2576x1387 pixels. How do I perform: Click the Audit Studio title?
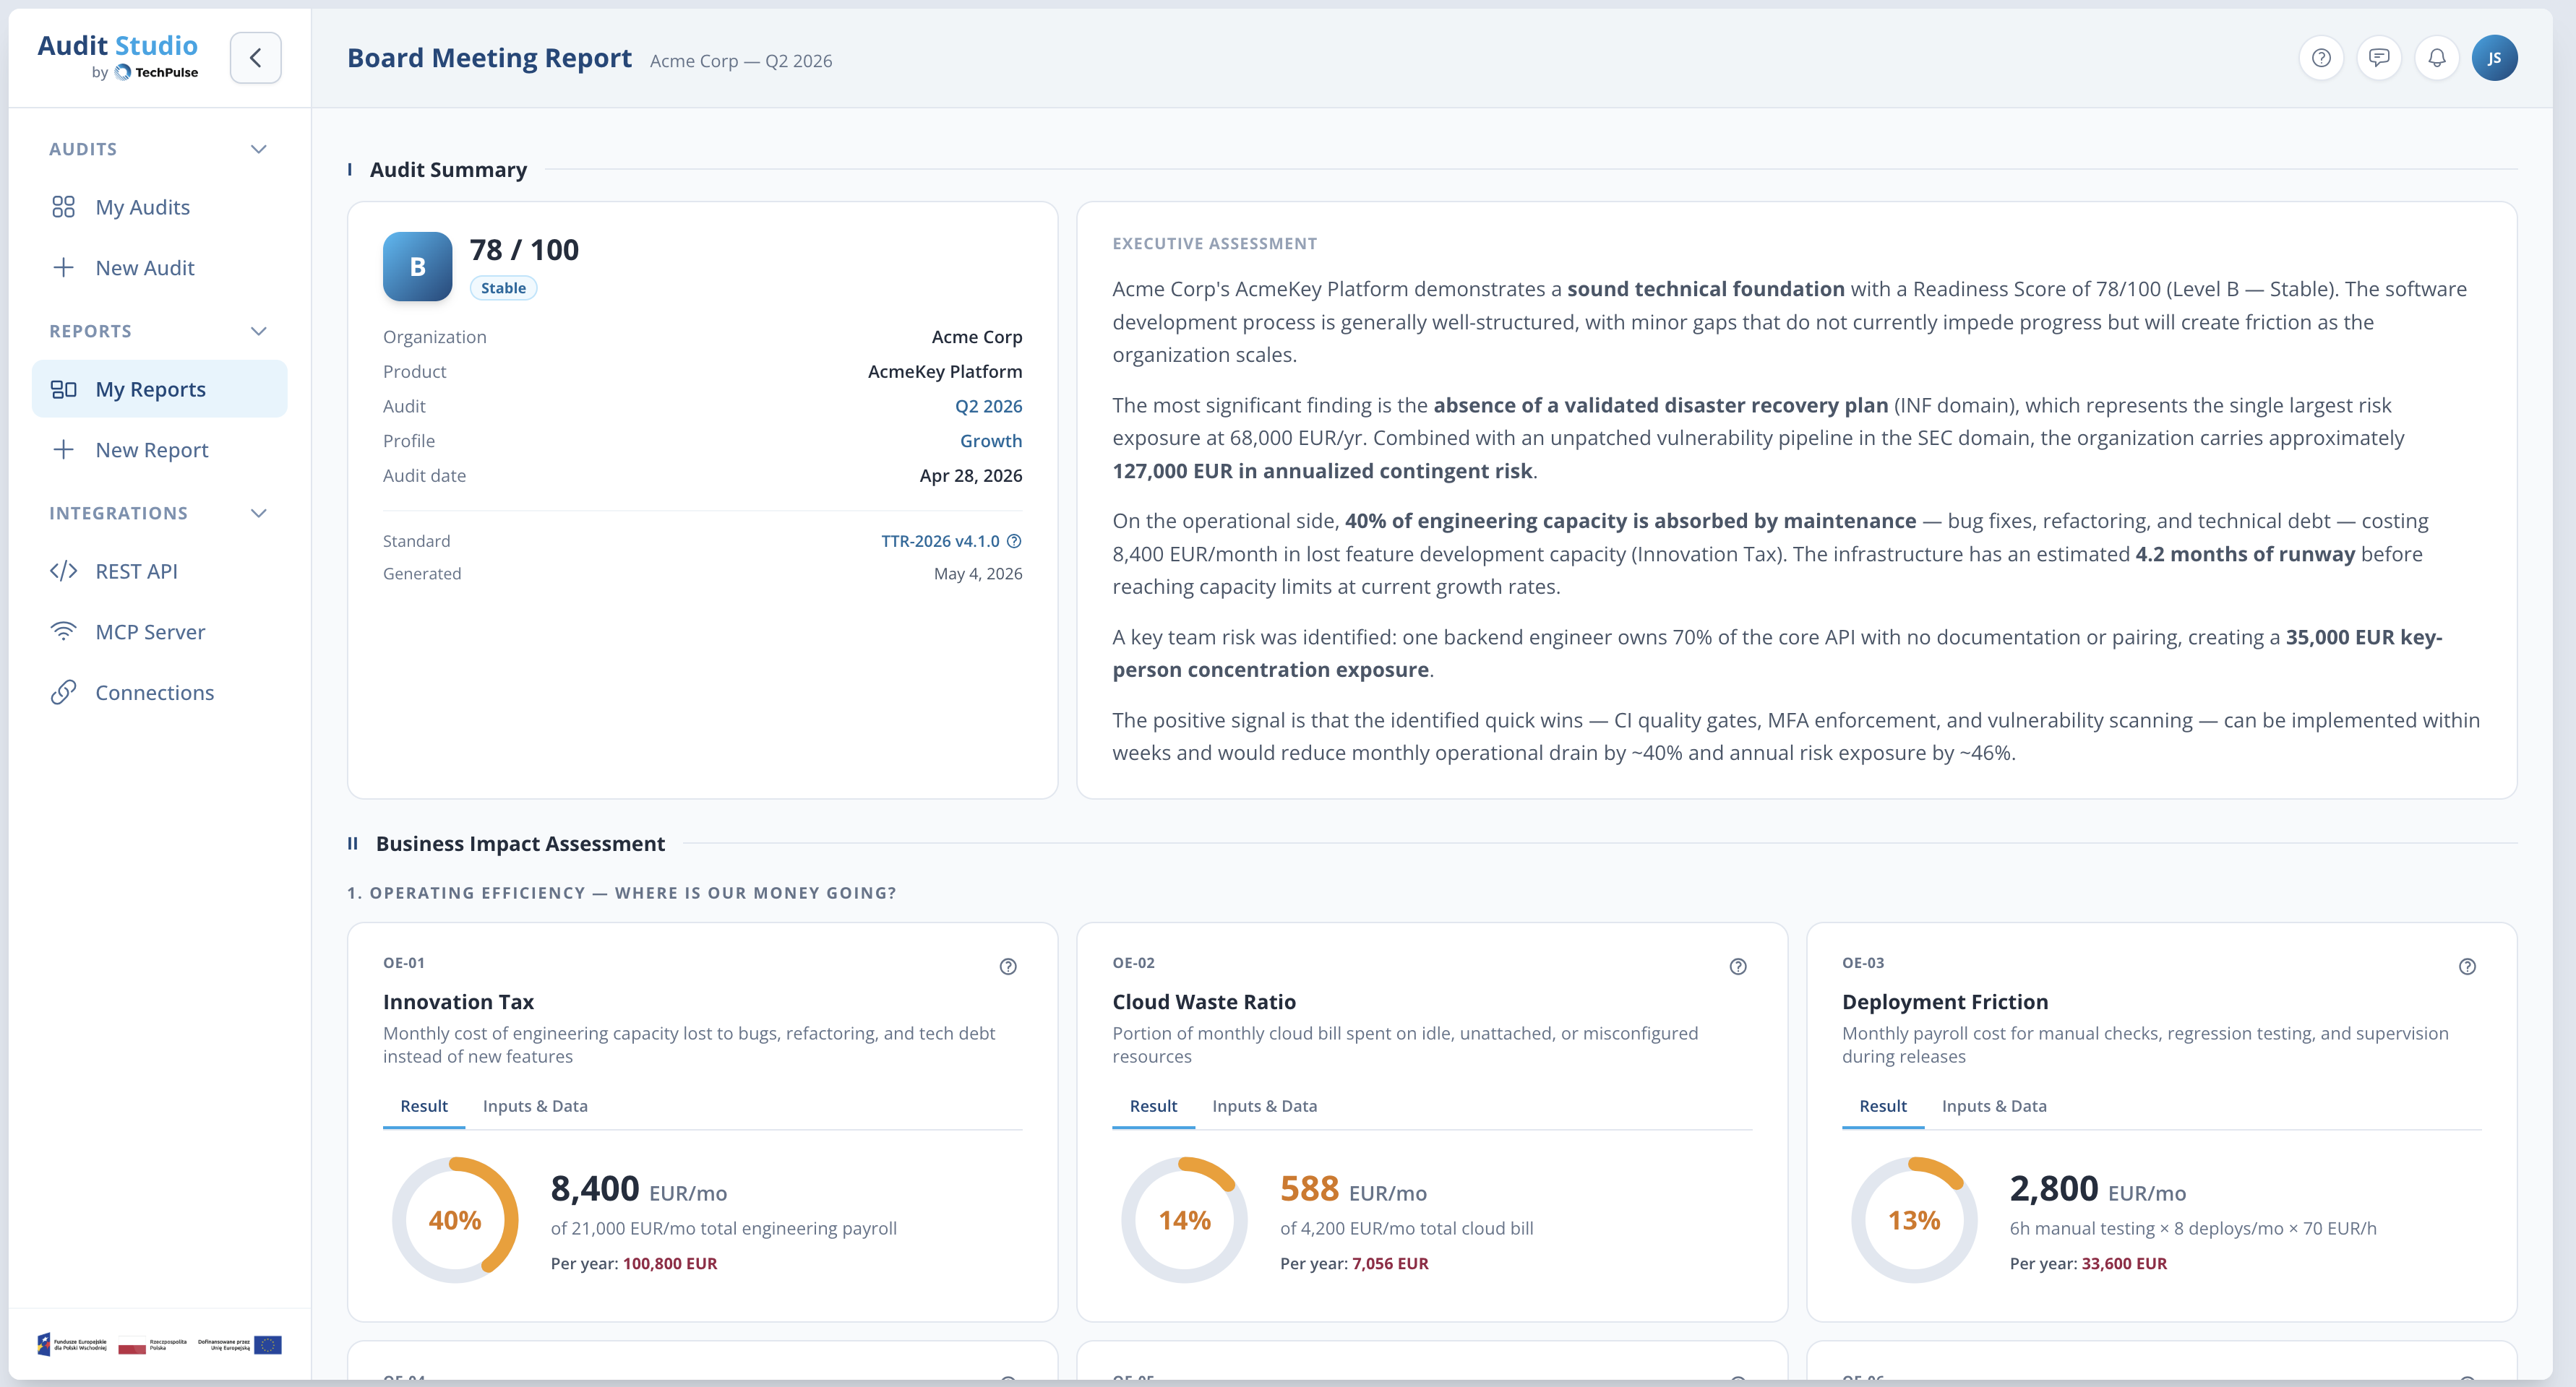click(118, 45)
